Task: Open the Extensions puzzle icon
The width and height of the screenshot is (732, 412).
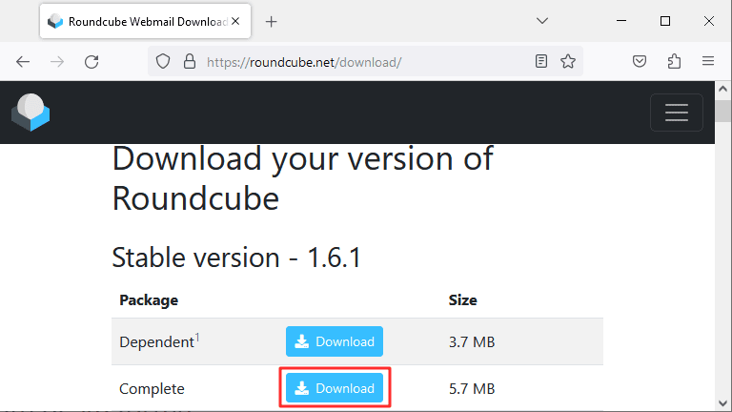Action: coord(674,61)
